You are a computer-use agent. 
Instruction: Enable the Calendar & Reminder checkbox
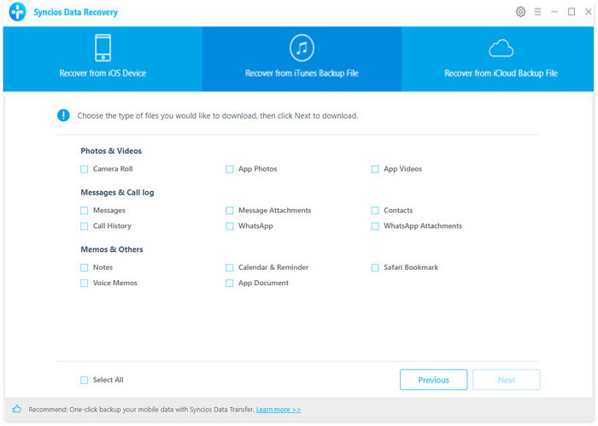[x=229, y=267]
